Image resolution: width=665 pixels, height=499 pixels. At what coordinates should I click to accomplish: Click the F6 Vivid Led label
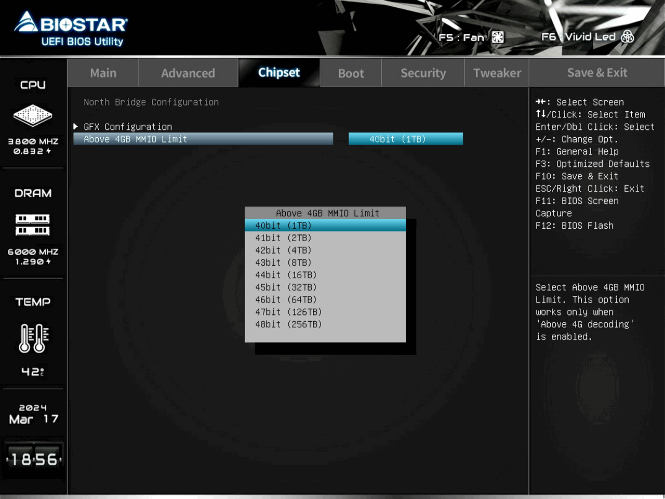(x=578, y=36)
